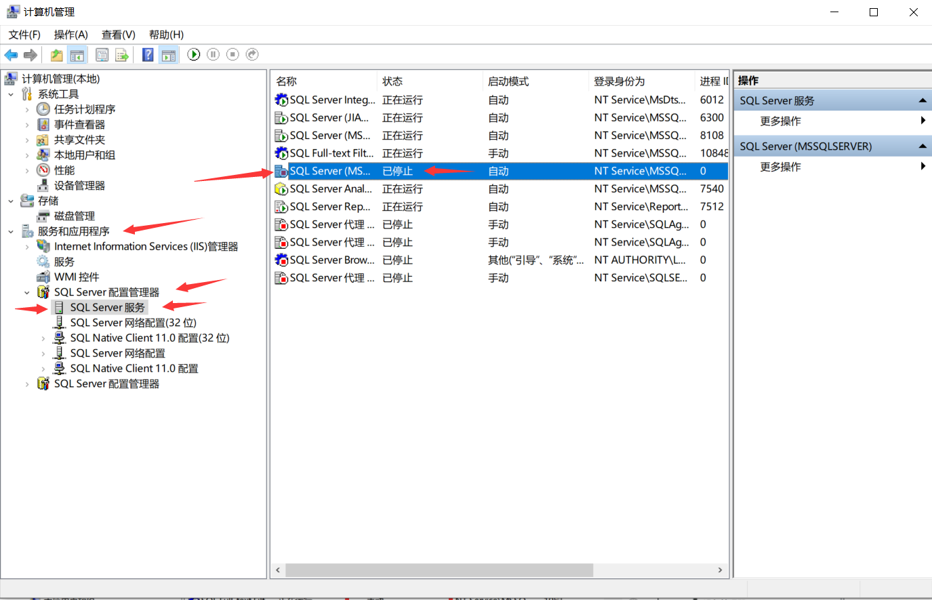
Task: Click the Forward arrow toolbar icon
Action: 31,55
